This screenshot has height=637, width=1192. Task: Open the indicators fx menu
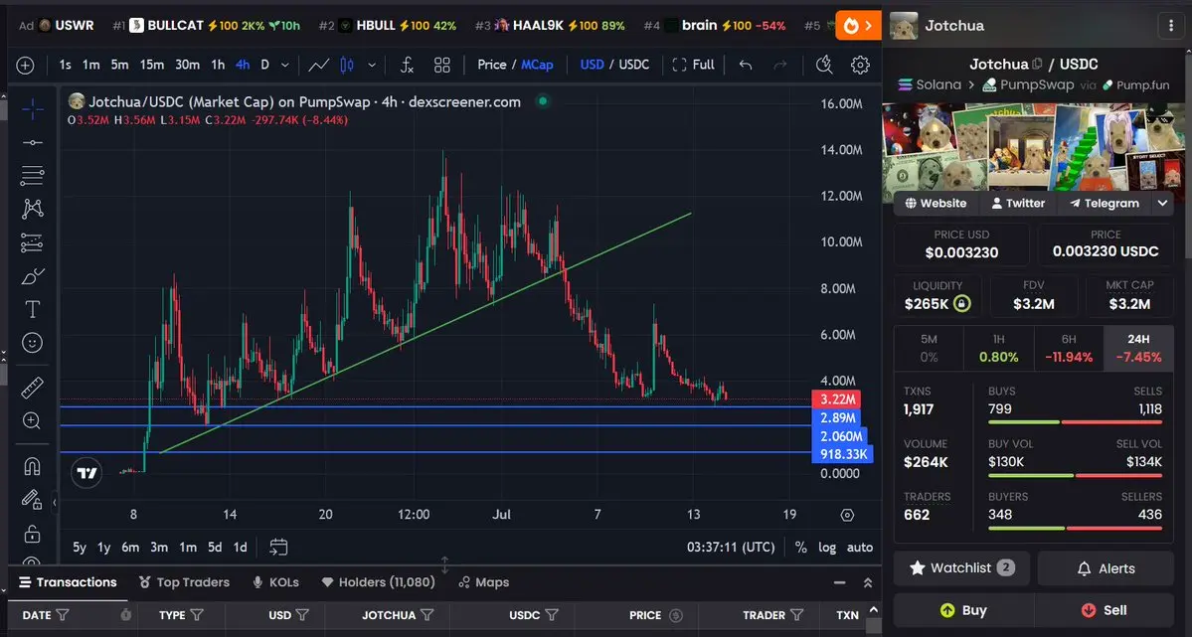pyautogui.click(x=407, y=65)
